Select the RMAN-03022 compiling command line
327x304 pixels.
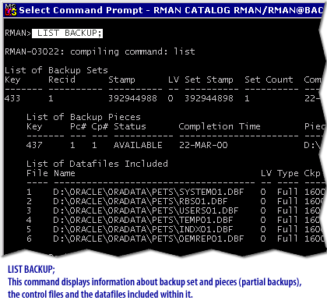[100, 51]
